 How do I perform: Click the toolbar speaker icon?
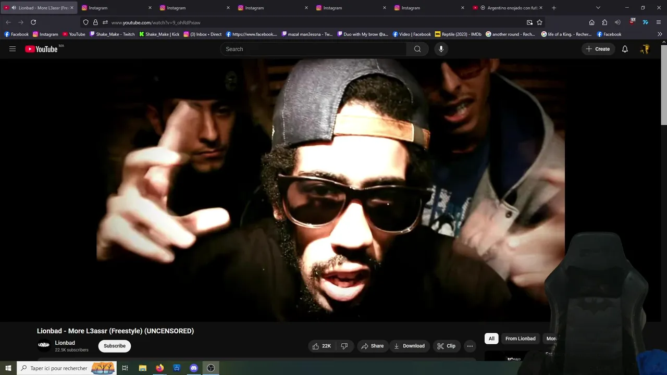(617, 22)
